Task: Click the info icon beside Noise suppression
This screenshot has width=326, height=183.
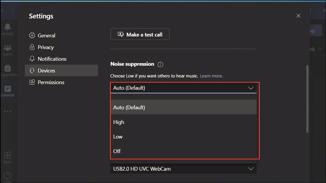Action: click(x=160, y=64)
